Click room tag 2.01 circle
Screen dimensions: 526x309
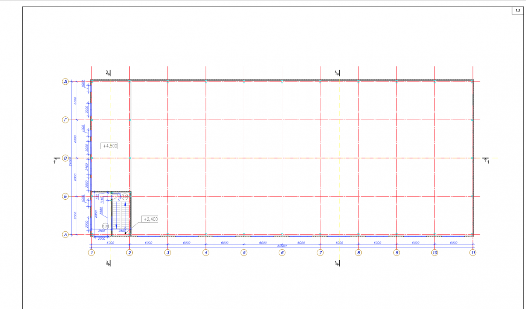pos(125,198)
